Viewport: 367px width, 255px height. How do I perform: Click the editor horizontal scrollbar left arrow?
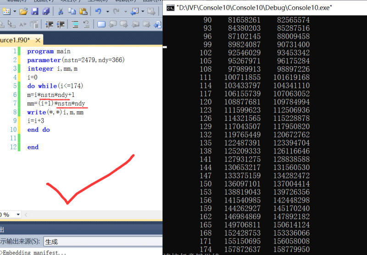pyautogui.click(x=27, y=215)
